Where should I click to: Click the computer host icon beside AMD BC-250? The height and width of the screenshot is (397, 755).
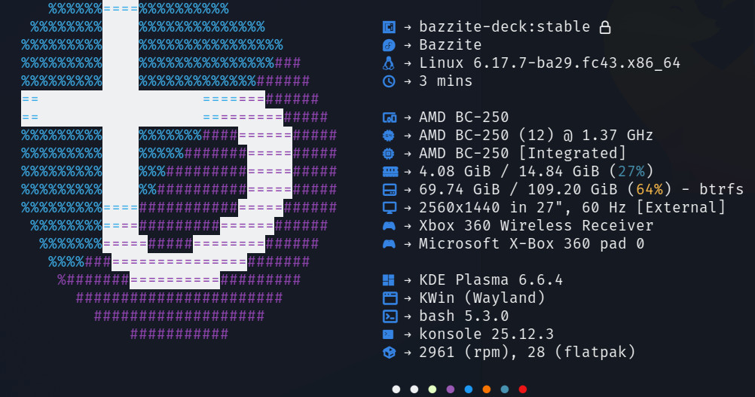pos(390,118)
